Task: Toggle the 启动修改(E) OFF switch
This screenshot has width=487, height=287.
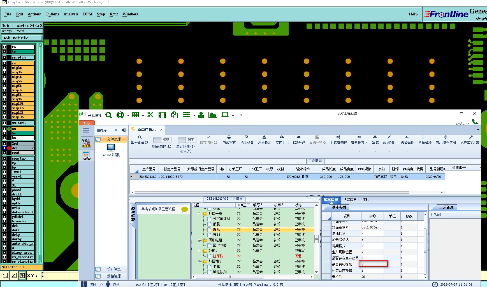Action: (187, 139)
